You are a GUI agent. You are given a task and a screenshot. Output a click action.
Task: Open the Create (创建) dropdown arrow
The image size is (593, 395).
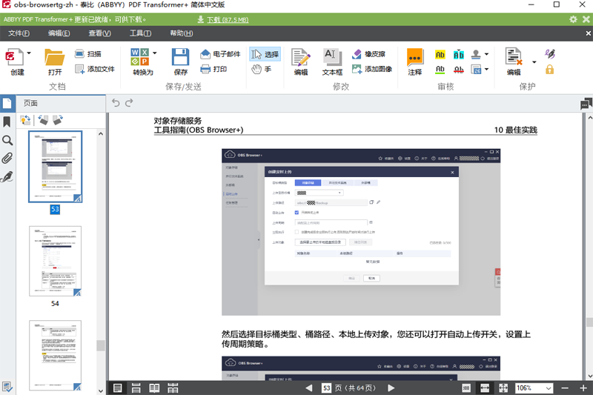click(x=29, y=53)
